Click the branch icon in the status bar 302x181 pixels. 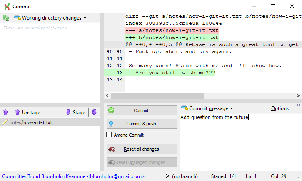tap(167, 176)
